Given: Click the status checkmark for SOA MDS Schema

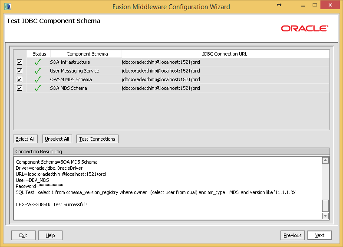Looking at the screenshot, I should tap(38, 88).
